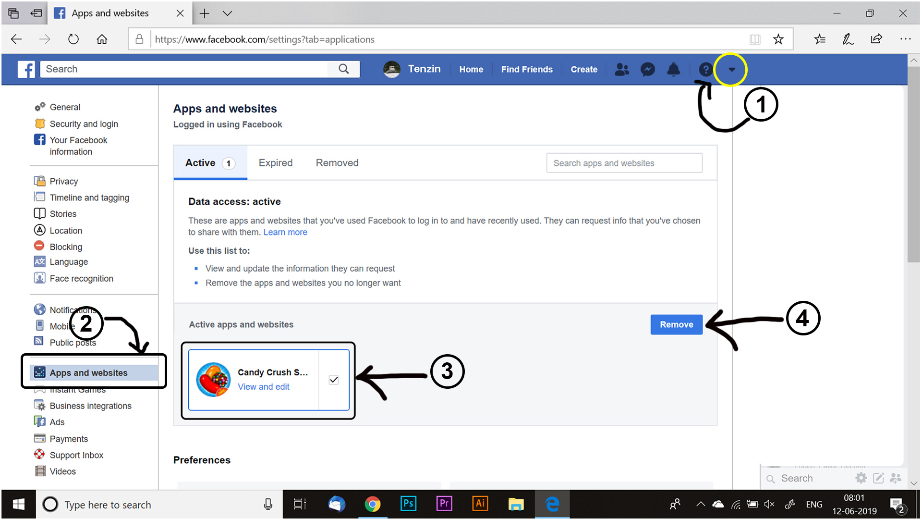922x519 pixels.
Task: Select the Removed tab
Action: click(337, 162)
